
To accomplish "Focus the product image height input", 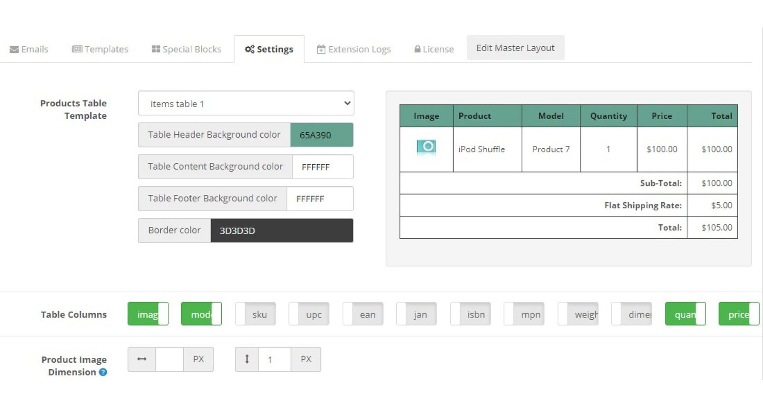I will coord(275,359).
